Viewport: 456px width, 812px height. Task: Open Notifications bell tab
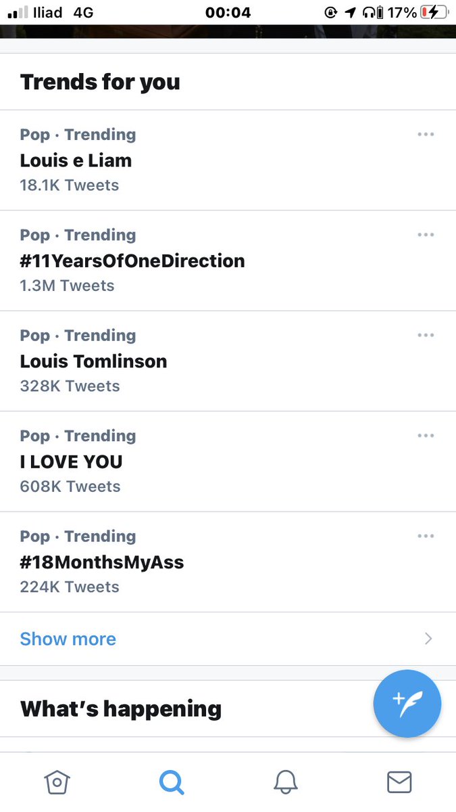(x=286, y=782)
